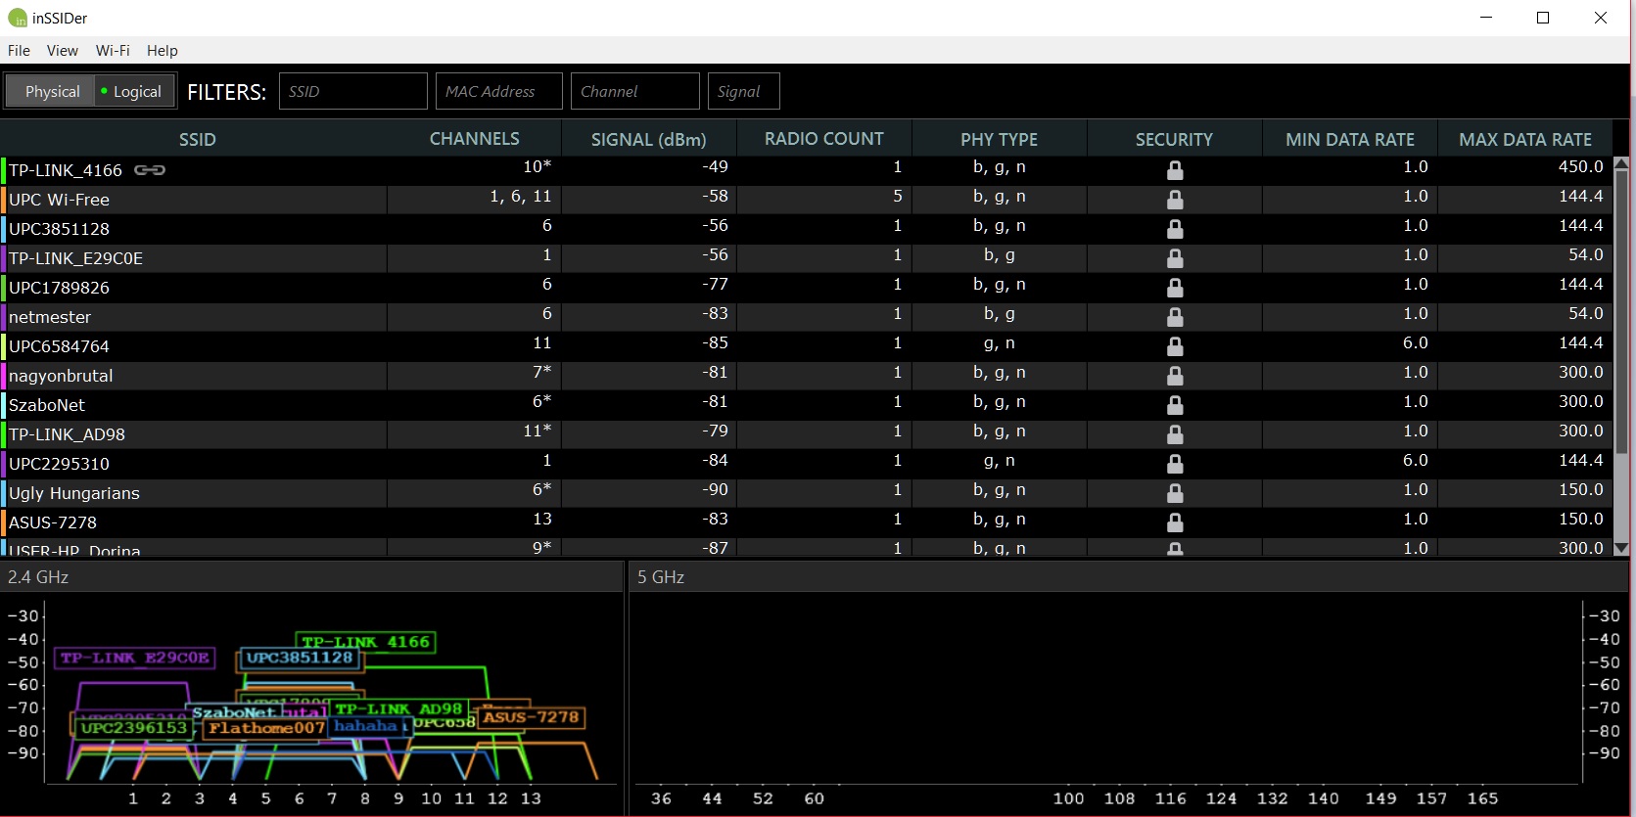The width and height of the screenshot is (1636, 817).
Task: Click the hahaha label in 2.4 GHz graph
Action: click(366, 726)
